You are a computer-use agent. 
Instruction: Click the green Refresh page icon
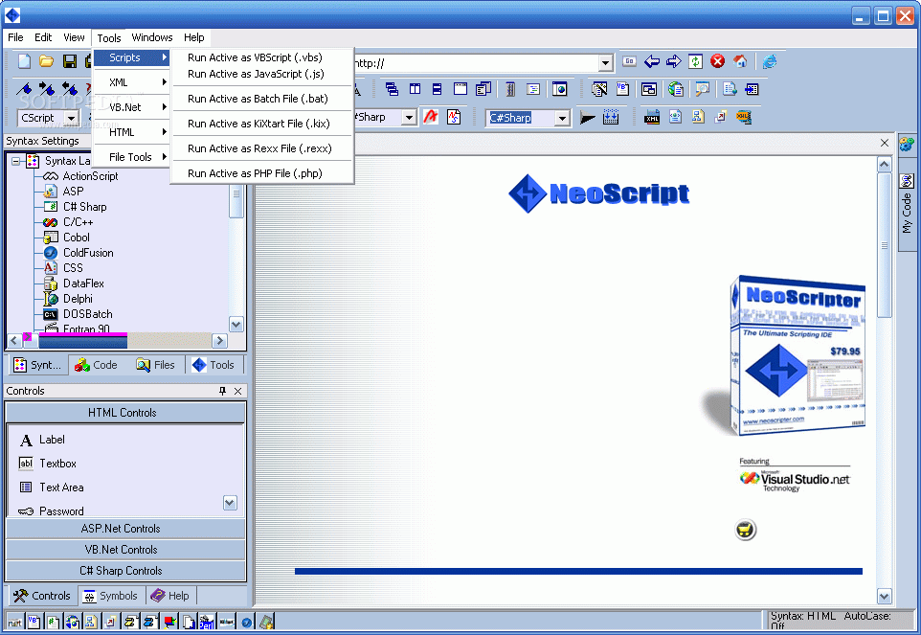[695, 61]
